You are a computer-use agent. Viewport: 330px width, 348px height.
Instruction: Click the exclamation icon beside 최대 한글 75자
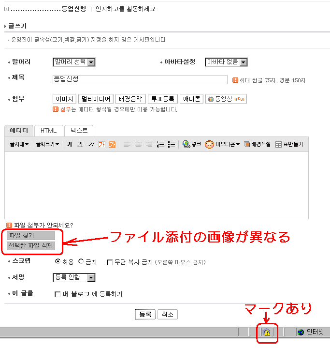[235, 80]
